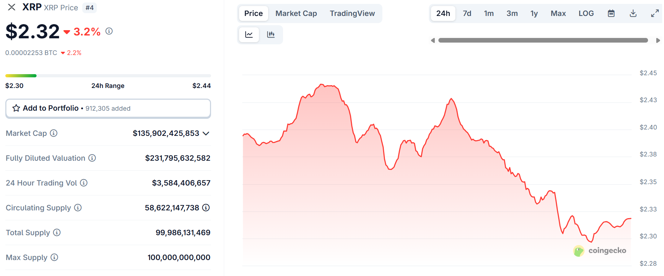Click the info icon next to Circulating Supply label
The height and width of the screenshot is (276, 664).
[78, 208]
